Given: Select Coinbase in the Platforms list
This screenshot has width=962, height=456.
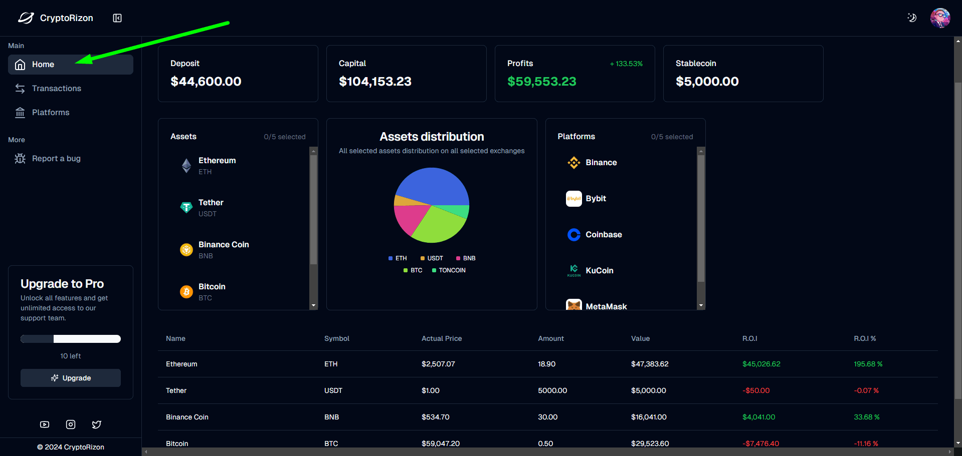Looking at the screenshot, I should pos(604,234).
